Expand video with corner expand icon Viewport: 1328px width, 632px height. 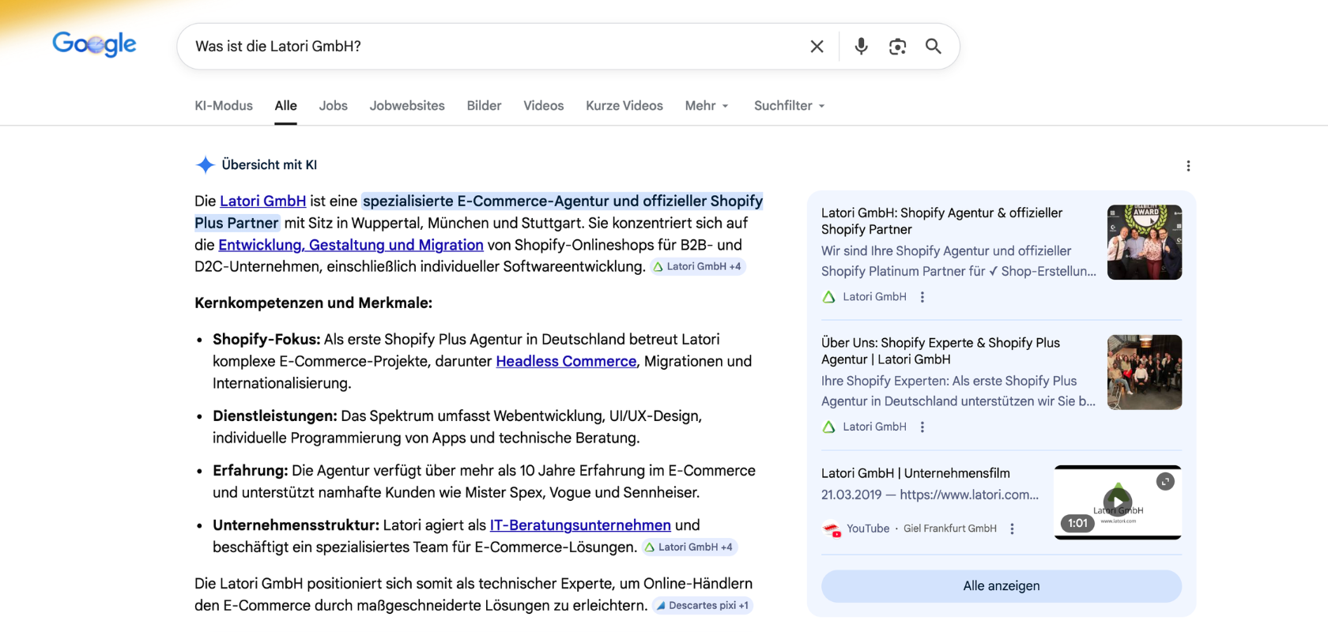[x=1165, y=482]
